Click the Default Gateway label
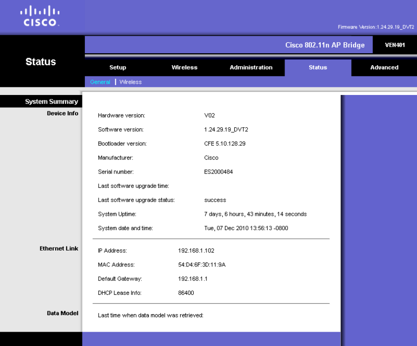Screen dimensions: 417x346 (120, 279)
